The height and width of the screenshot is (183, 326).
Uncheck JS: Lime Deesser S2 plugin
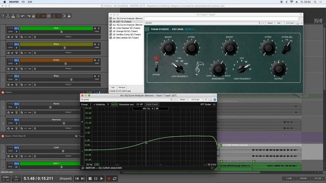click(111, 28)
